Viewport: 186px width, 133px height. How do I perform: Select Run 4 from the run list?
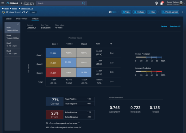pos(12,36)
